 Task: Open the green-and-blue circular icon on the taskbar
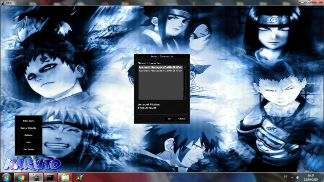pos(80,177)
